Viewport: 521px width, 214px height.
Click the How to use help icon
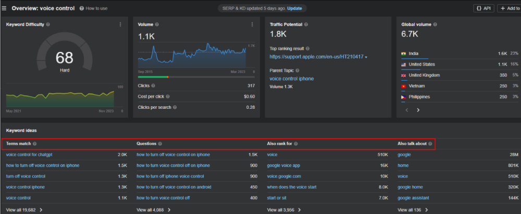pyautogui.click(x=82, y=8)
